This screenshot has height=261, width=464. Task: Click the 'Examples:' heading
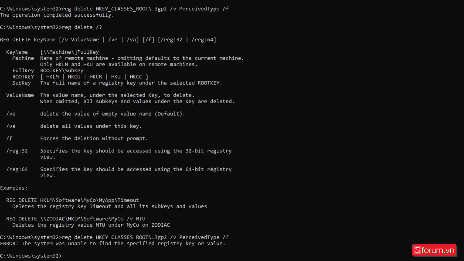tap(14, 188)
